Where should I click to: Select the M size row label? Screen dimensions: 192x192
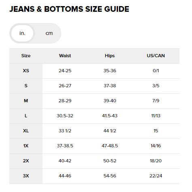point(26,101)
